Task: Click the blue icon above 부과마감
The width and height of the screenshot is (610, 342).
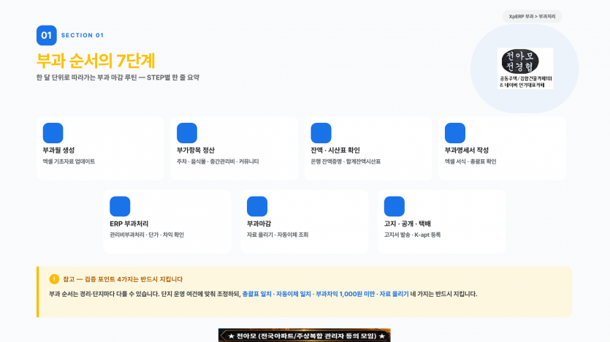Action: tap(257, 206)
